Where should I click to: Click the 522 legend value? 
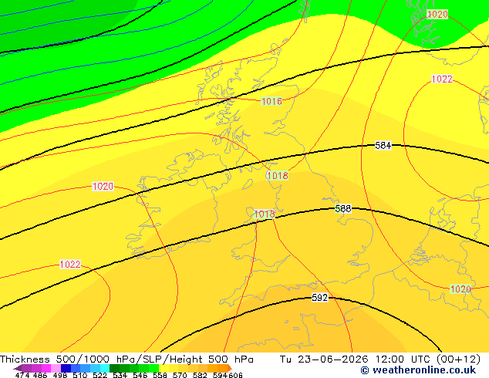[x=99, y=375]
